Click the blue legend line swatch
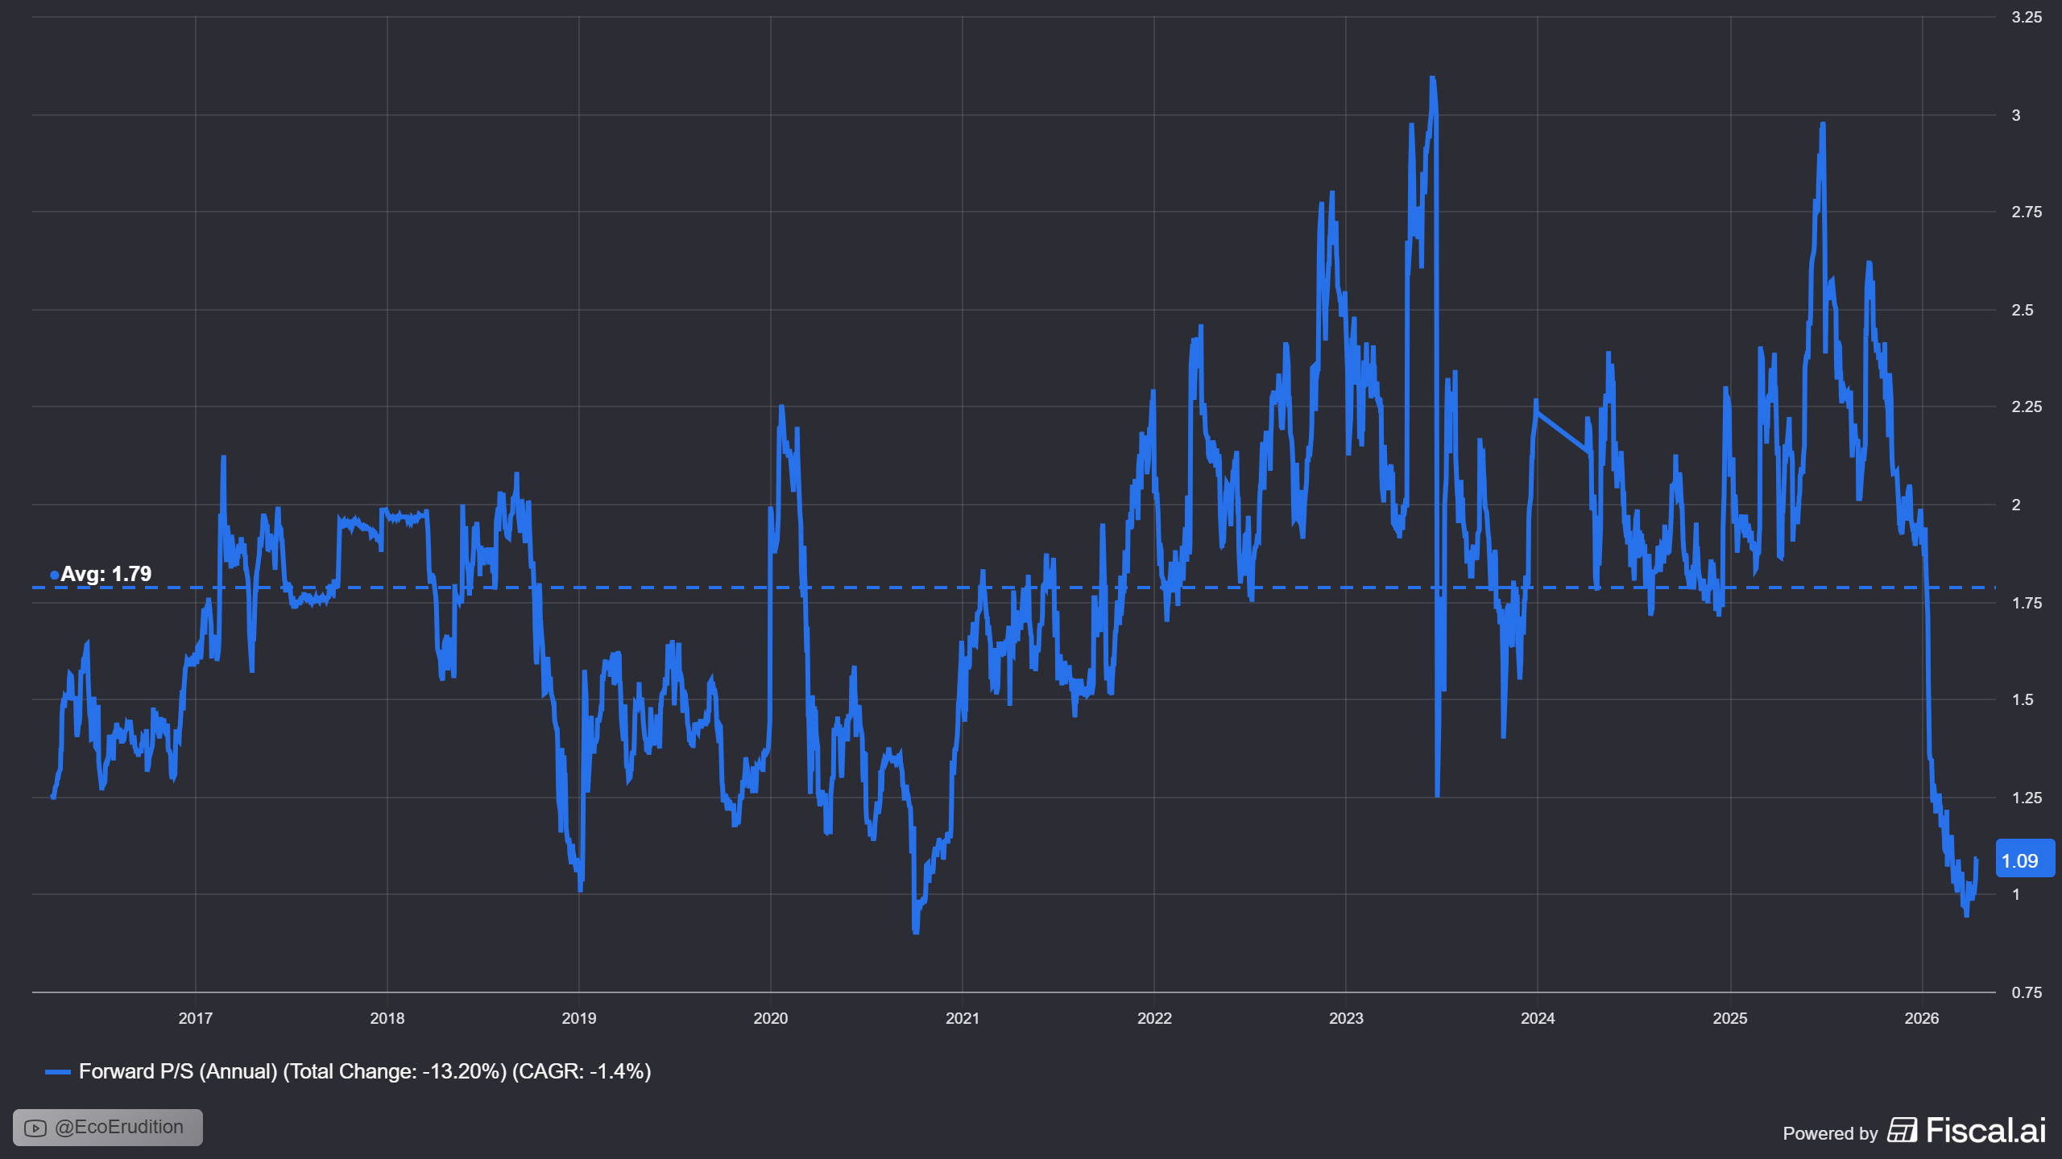The image size is (2062, 1159). coord(58,1072)
